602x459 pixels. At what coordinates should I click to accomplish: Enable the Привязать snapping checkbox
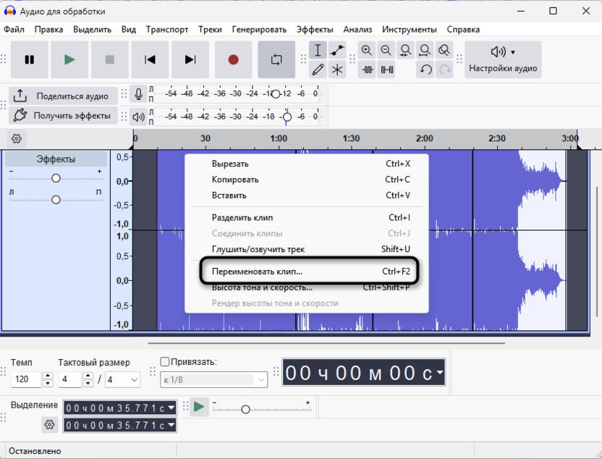[x=165, y=360]
